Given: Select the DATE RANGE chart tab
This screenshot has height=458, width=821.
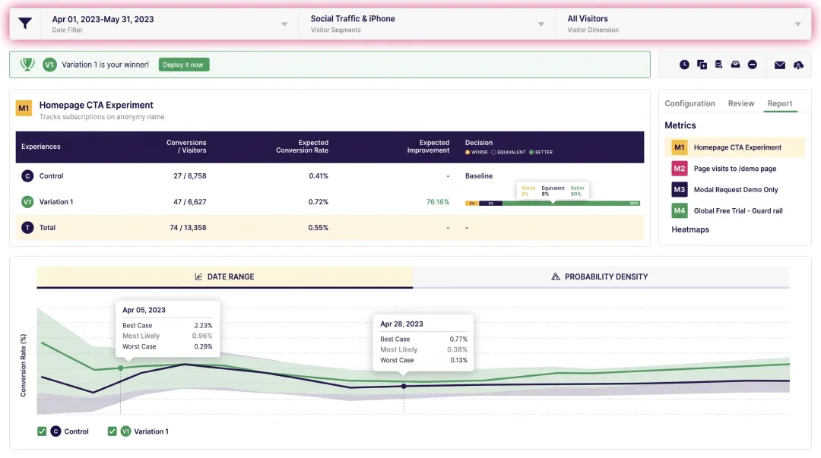Looking at the screenshot, I should coord(224,276).
